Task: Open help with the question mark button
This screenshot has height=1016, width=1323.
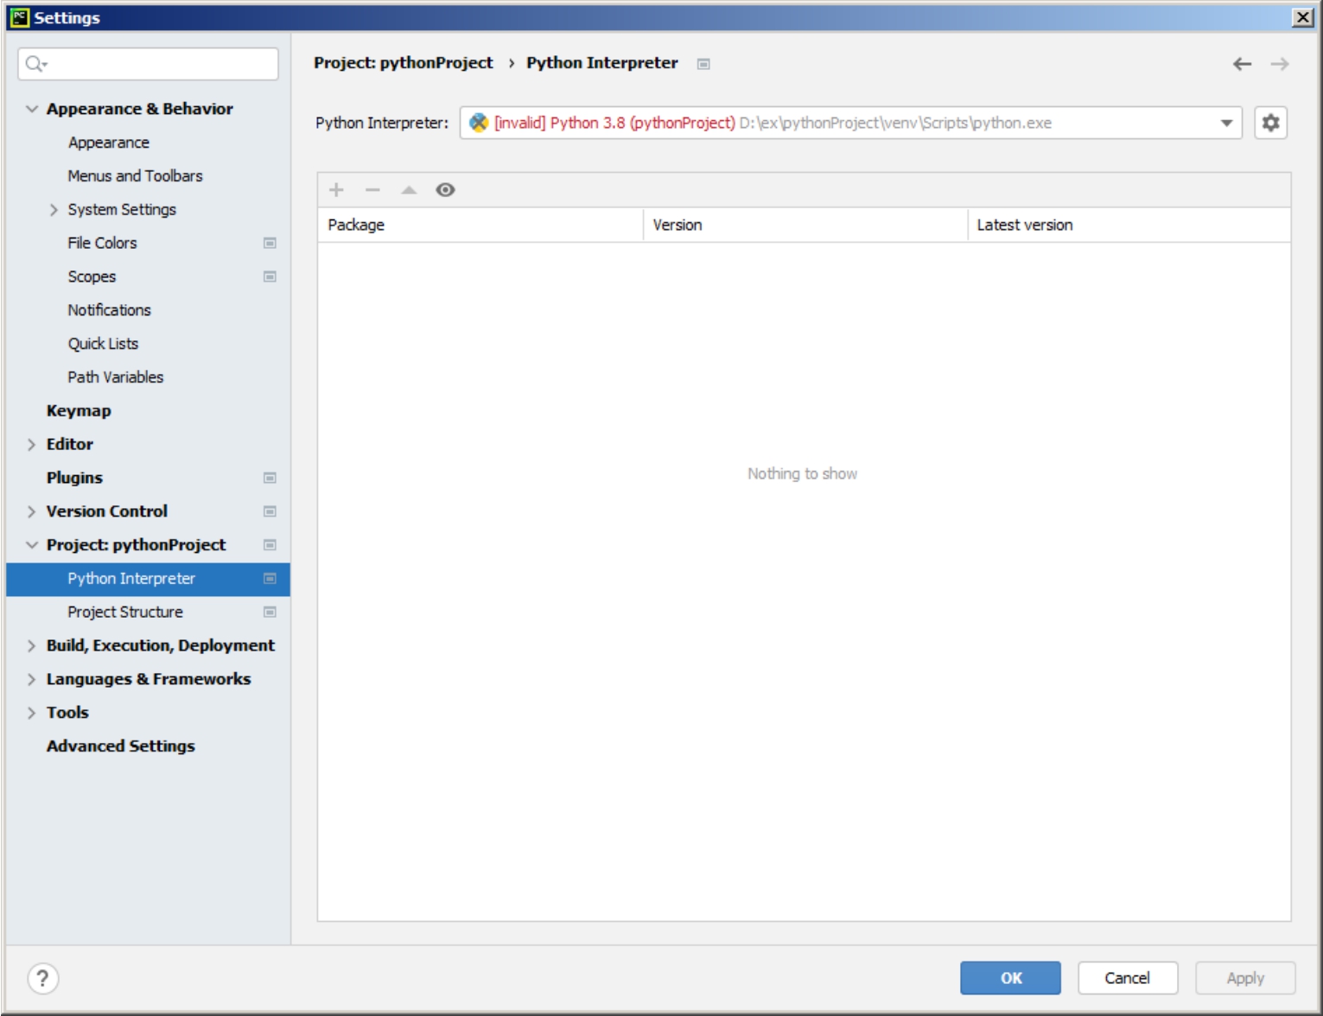Action: (42, 978)
